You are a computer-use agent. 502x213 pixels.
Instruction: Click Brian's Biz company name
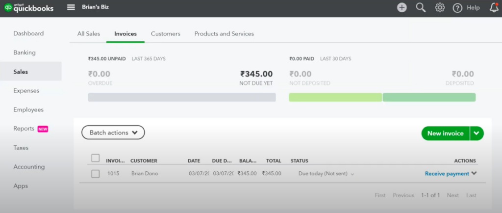(96, 7)
